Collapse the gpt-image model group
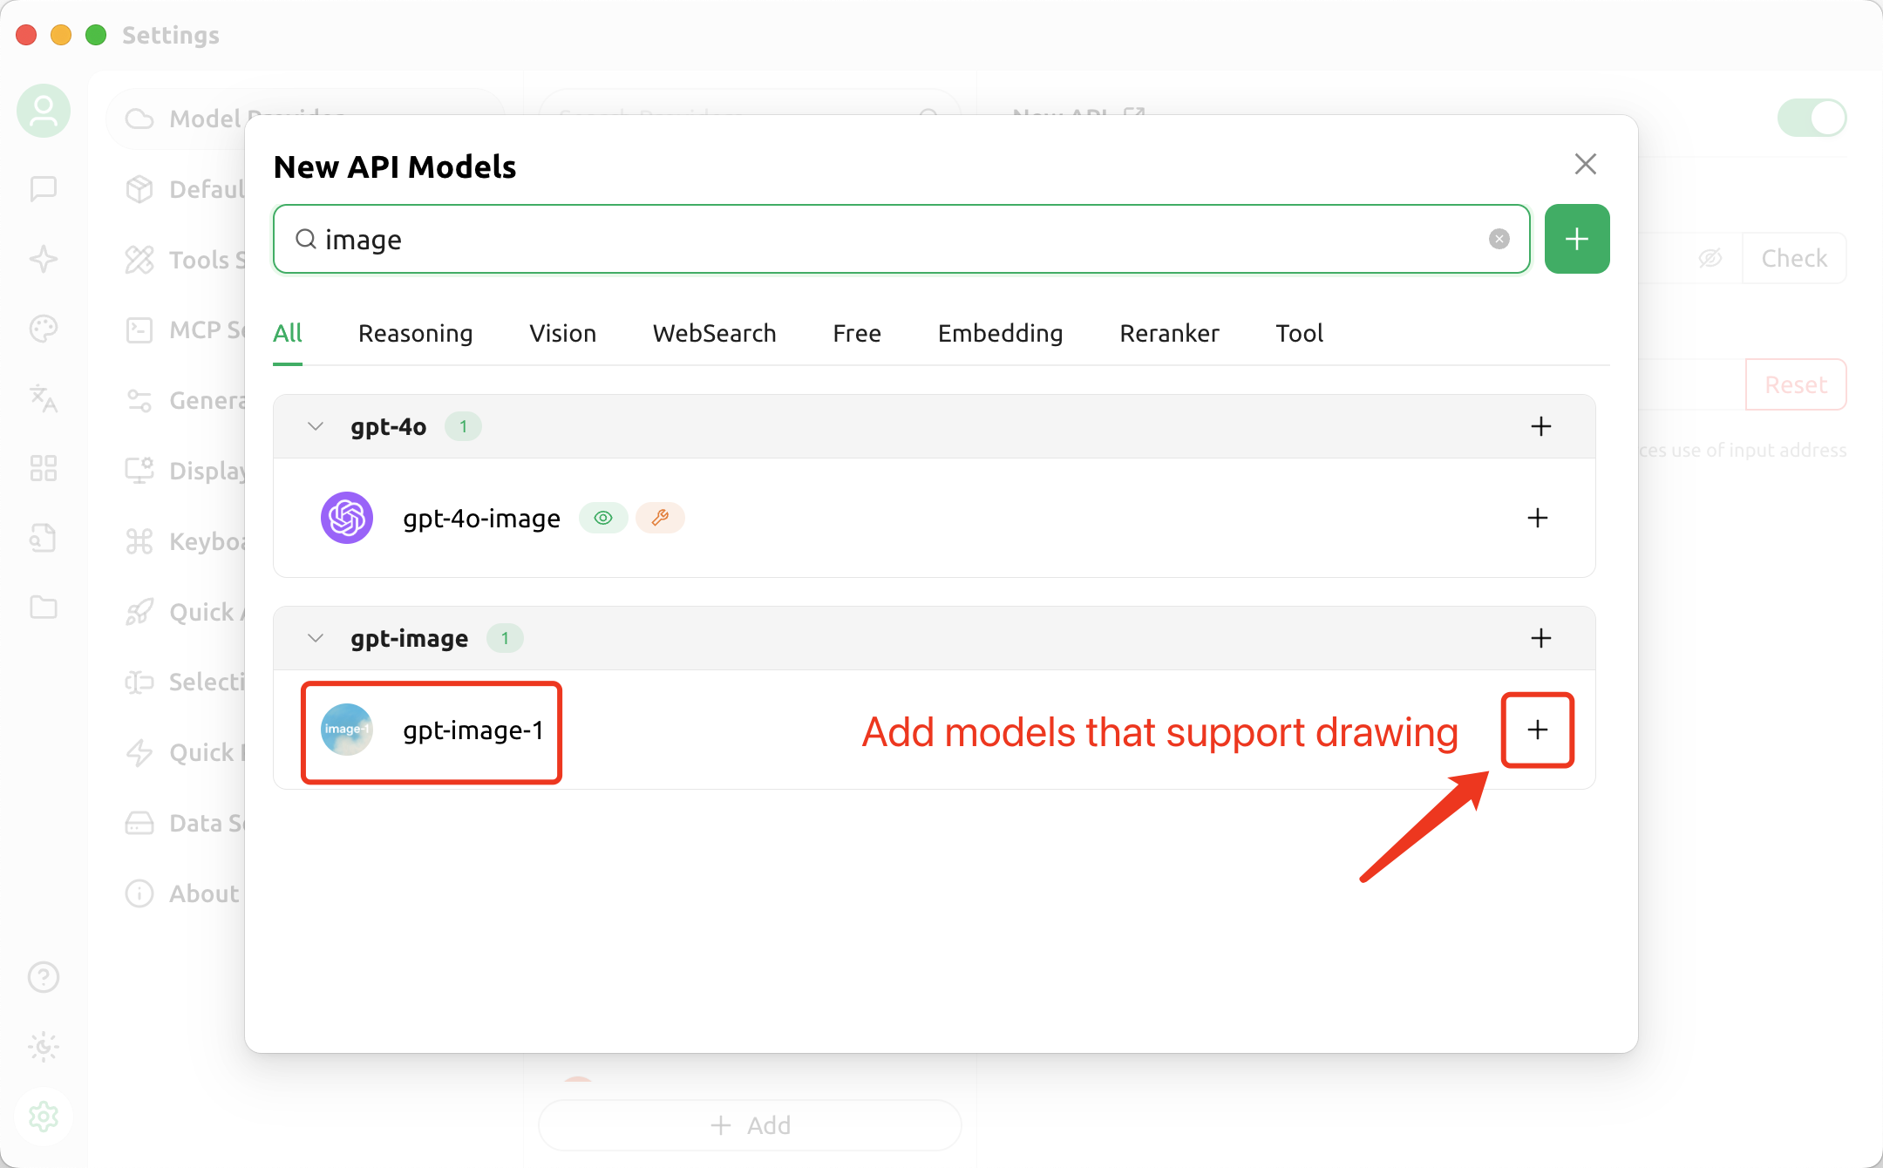This screenshot has width=1883, height=1168. (316, 638)
